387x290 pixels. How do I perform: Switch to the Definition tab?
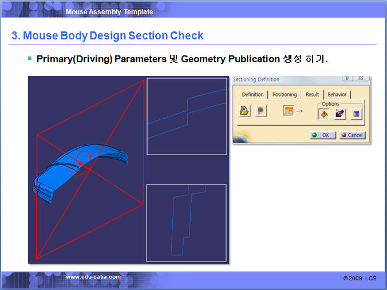pyautogui.click(x=252, y=94)
